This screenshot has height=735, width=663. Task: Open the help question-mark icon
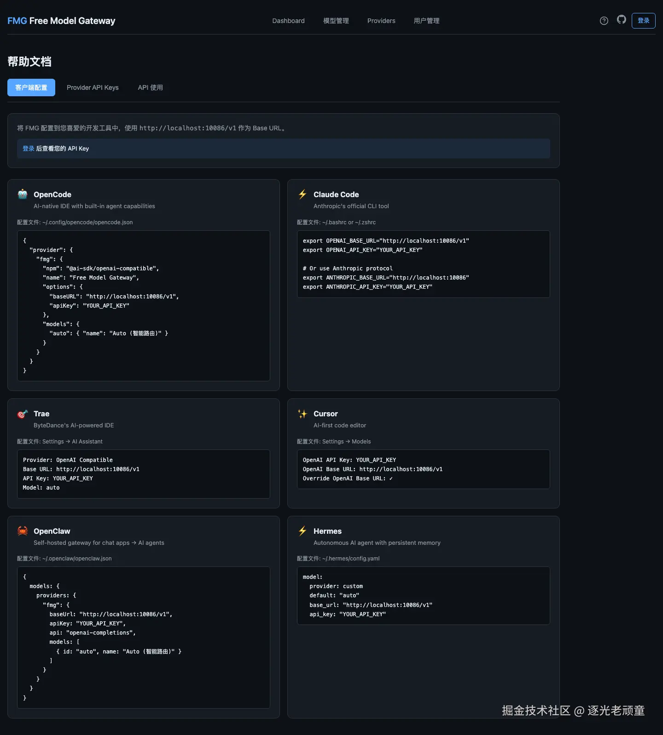coord(604,21)
